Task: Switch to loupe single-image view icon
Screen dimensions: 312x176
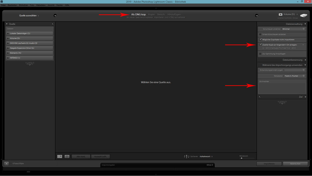Action: (x=67, y=156)
